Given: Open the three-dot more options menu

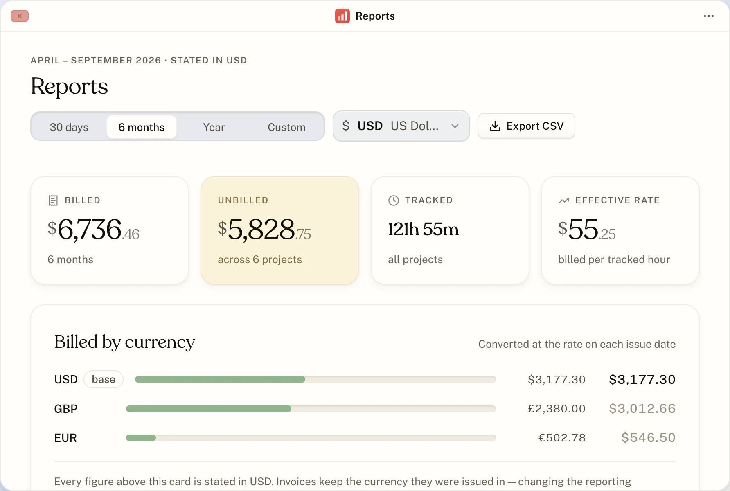Looking at the screenshot, I should [708, 16].
